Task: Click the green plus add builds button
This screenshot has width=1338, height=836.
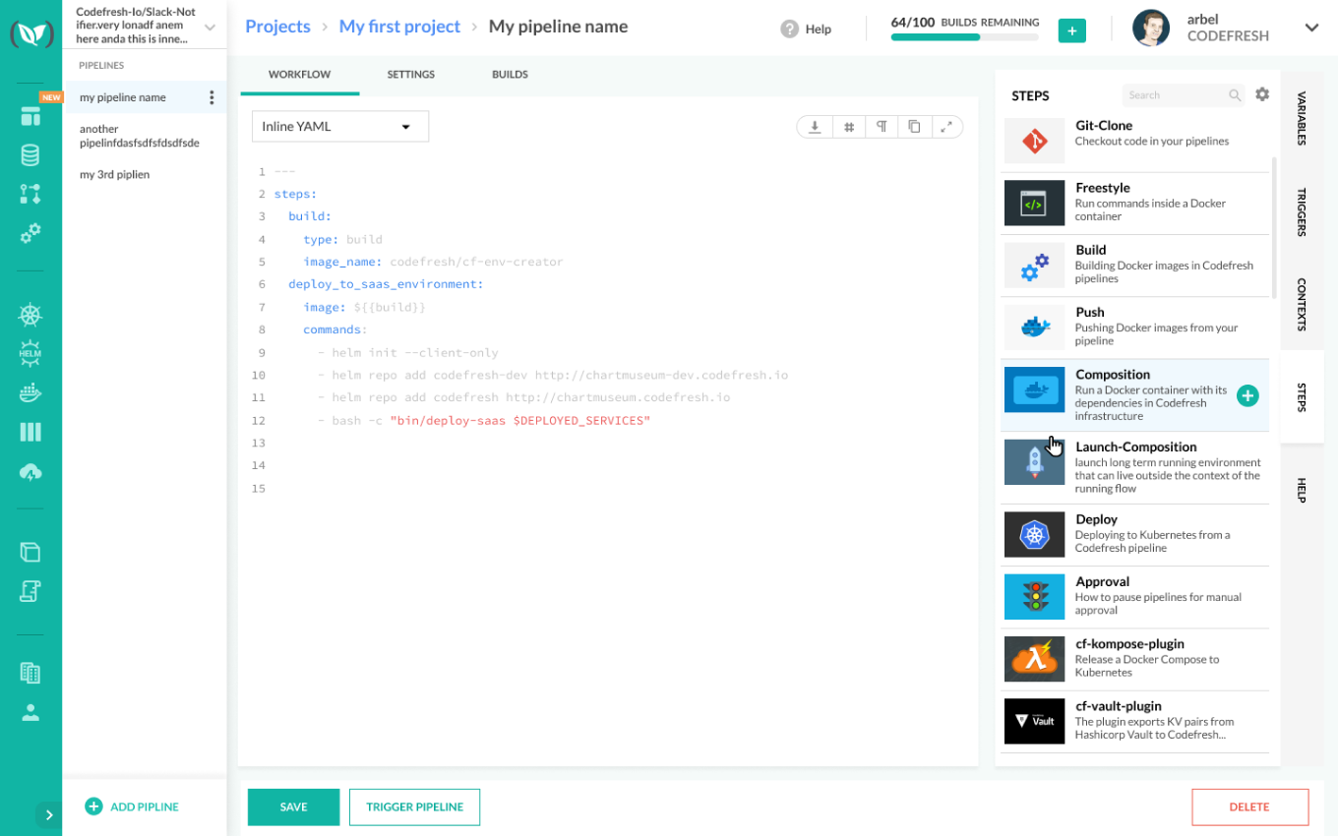Action: [1072, 30]
